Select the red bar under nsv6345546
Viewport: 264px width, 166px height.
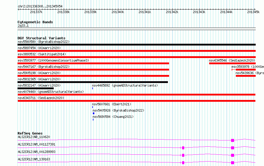point(232,63)
